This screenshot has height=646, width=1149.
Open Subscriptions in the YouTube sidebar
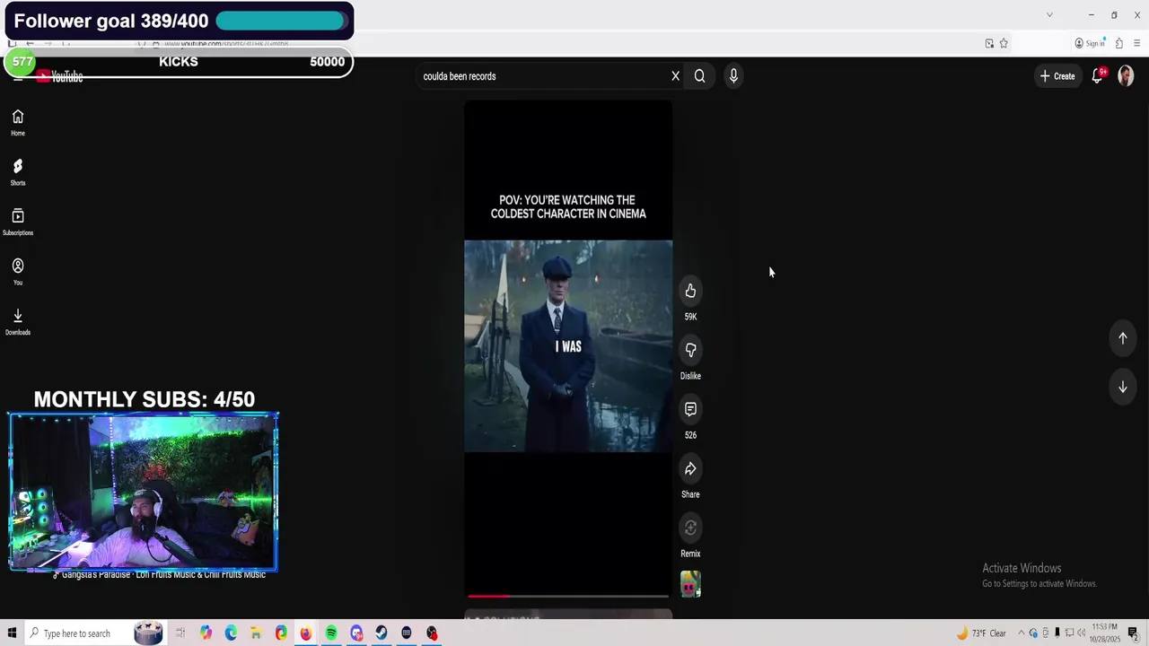[17, 223]
